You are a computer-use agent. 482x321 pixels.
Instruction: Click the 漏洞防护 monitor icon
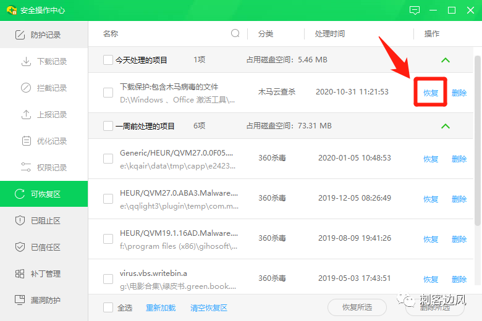[20, 300]
